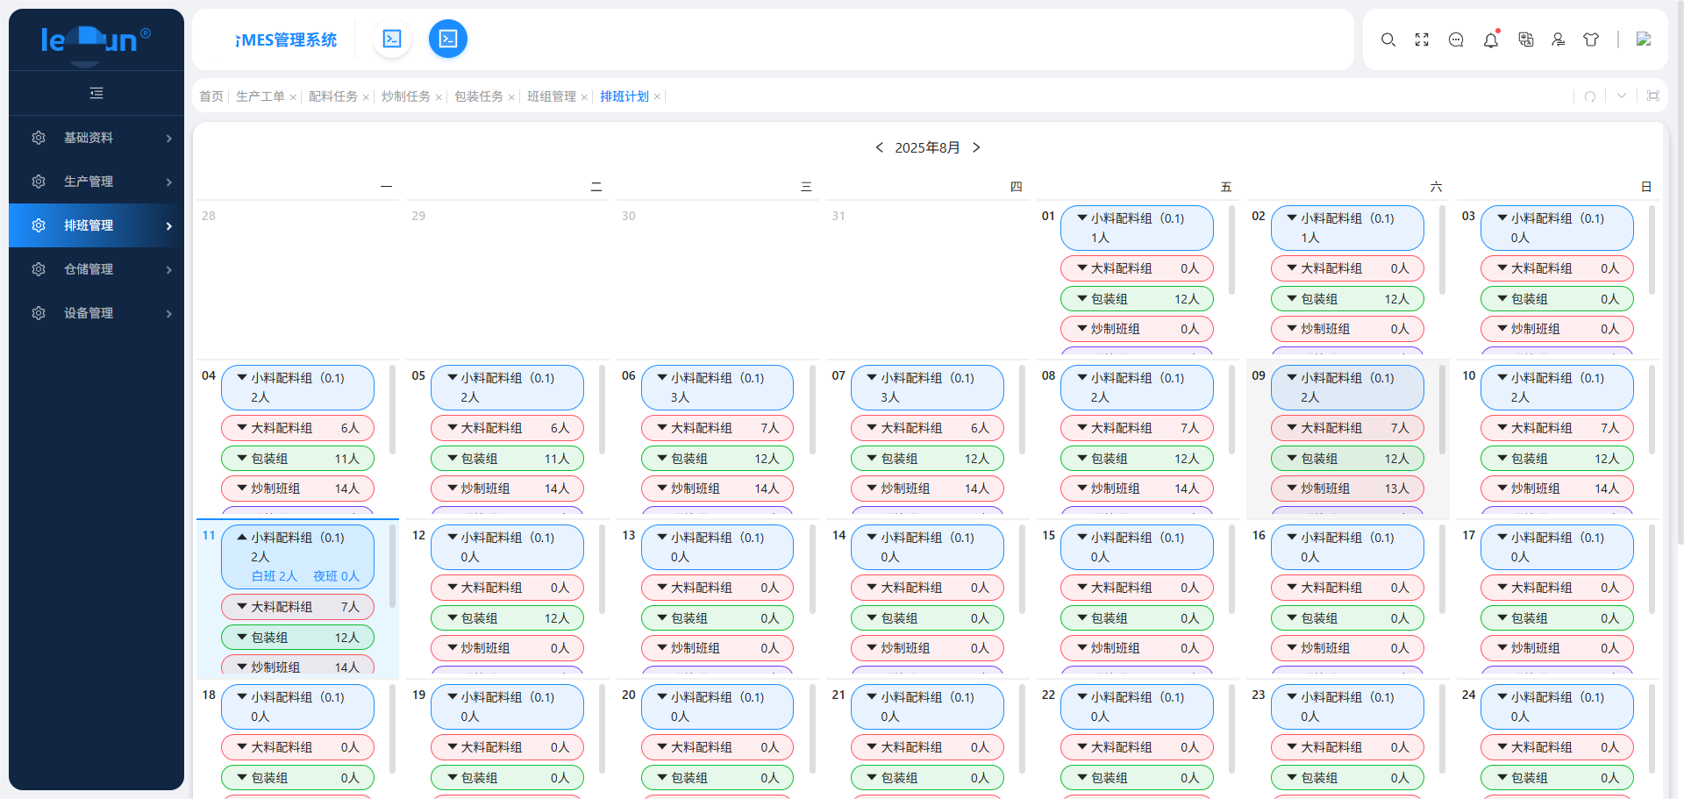Open the tab options dropdown arrow
1684x799 pixels.
[1622, 96]
